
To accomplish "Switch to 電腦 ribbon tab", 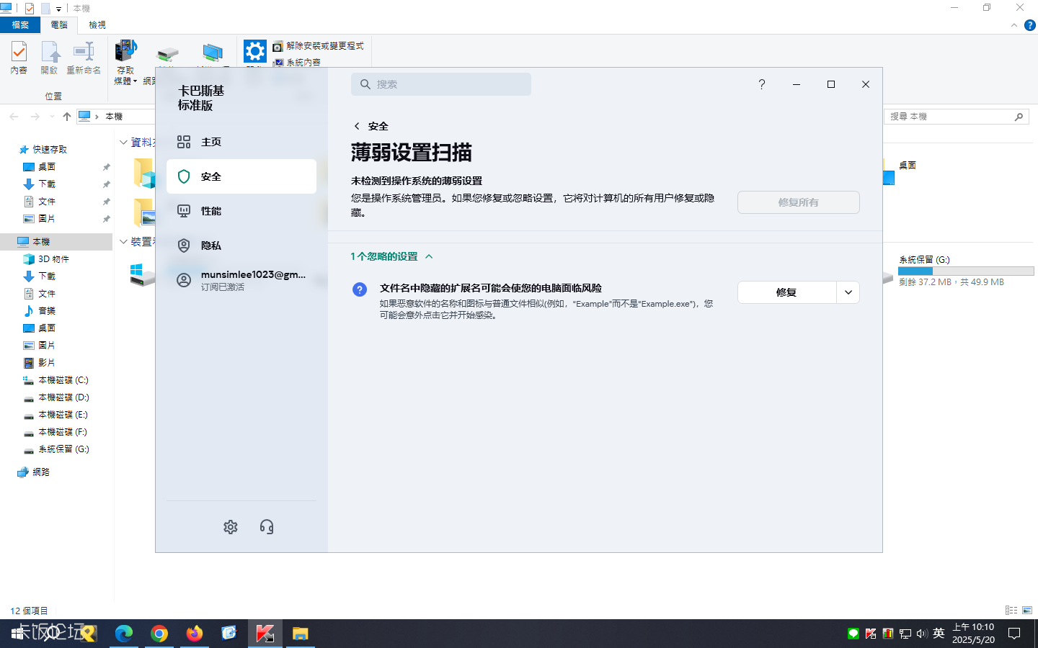I will pos(59,24).
